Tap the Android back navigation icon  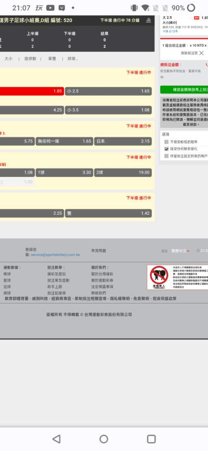click(x=56, y=439)
